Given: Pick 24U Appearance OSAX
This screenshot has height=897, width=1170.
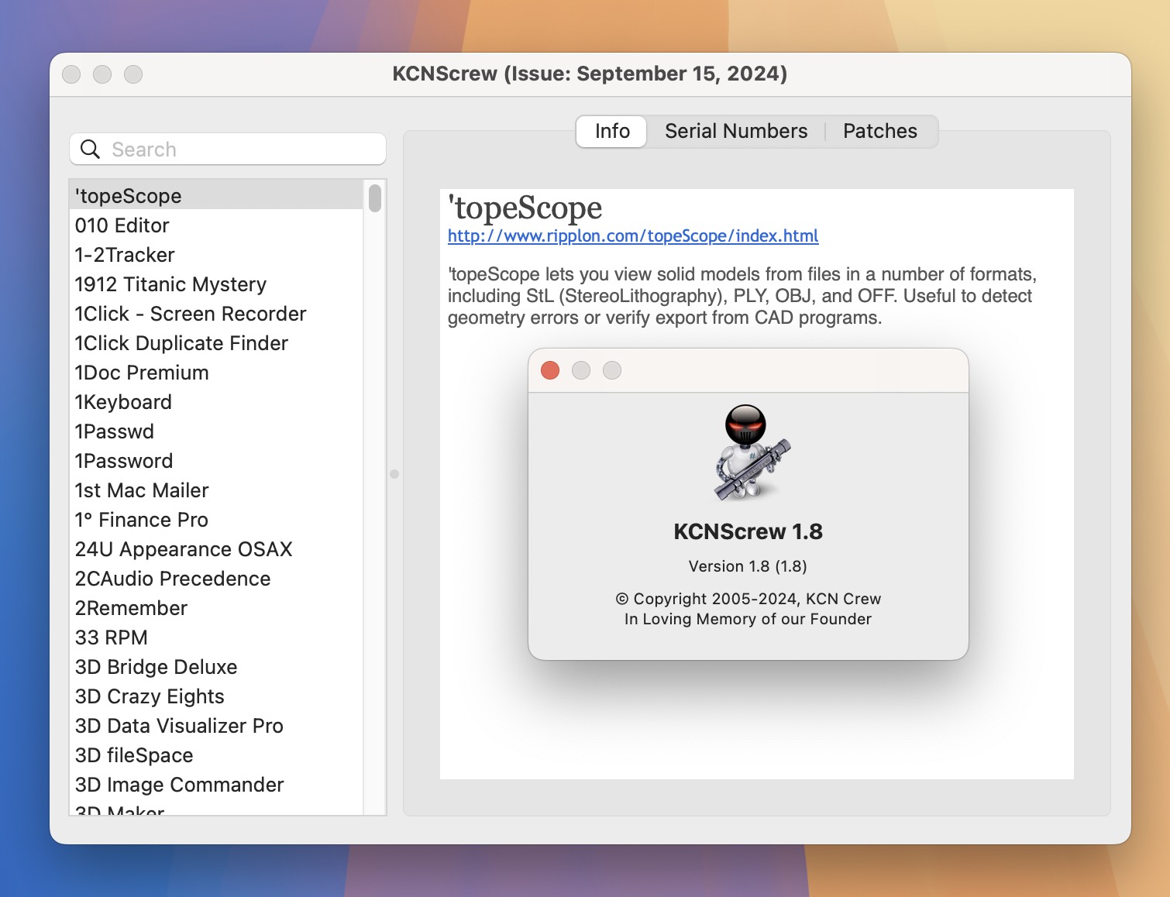Looking at the screenshot, I should click(x=216, y=549).
